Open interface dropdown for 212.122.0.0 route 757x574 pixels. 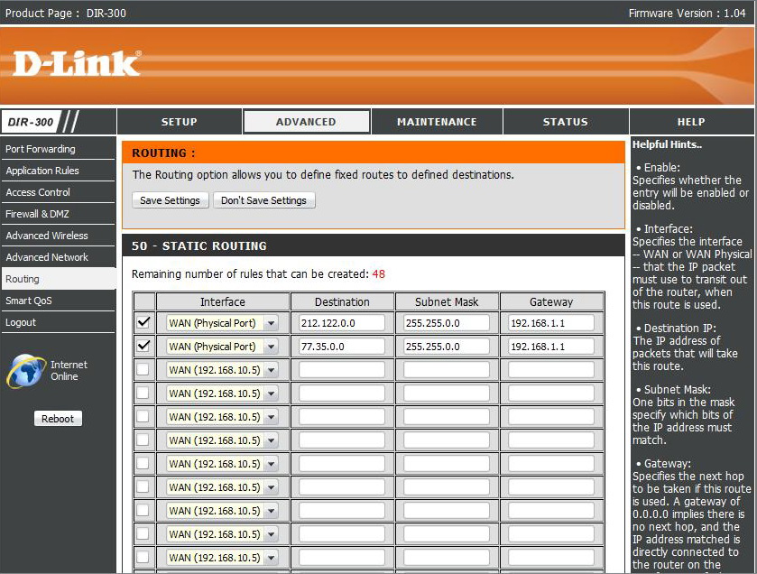pos(222,323)
